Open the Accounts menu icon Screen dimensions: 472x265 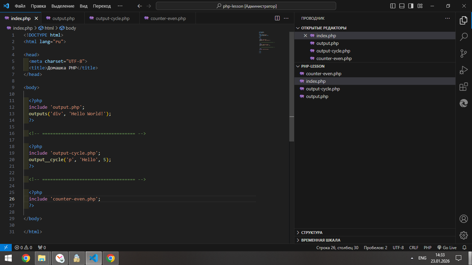click(x=463, y=219)
